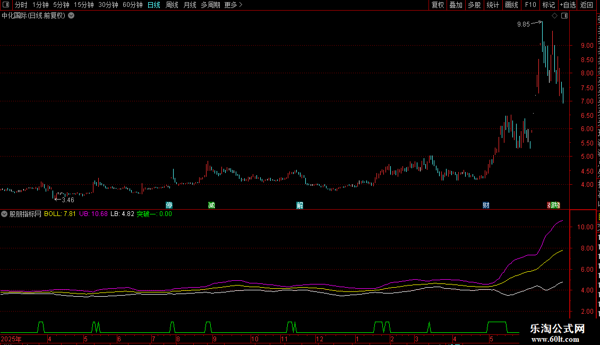Image resolution: width=600 pixels, height=345 pixels.
Task: Activate the 画线 drawing tool
Action: click(512, 5)
